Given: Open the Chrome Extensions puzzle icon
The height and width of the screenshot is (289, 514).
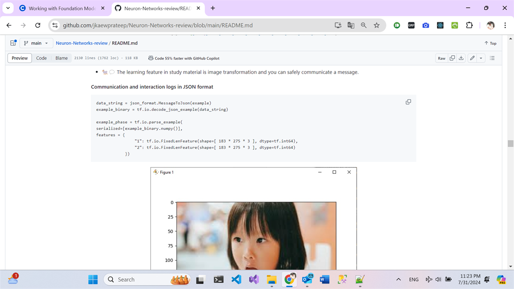Looking at the screenshot, I should [469, 25].
